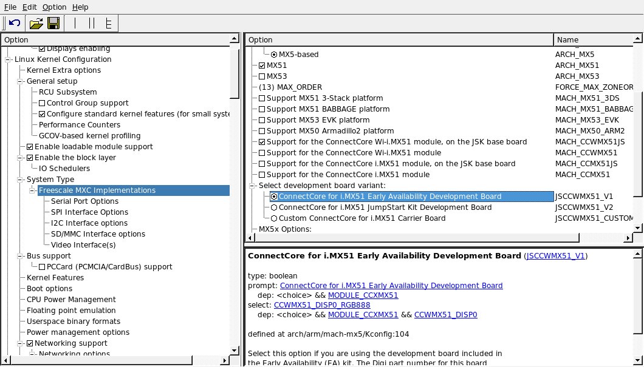Expand the Bus support tree node
Screen dimensions: 644x367
pyautogui.click(x=20, y=256)
